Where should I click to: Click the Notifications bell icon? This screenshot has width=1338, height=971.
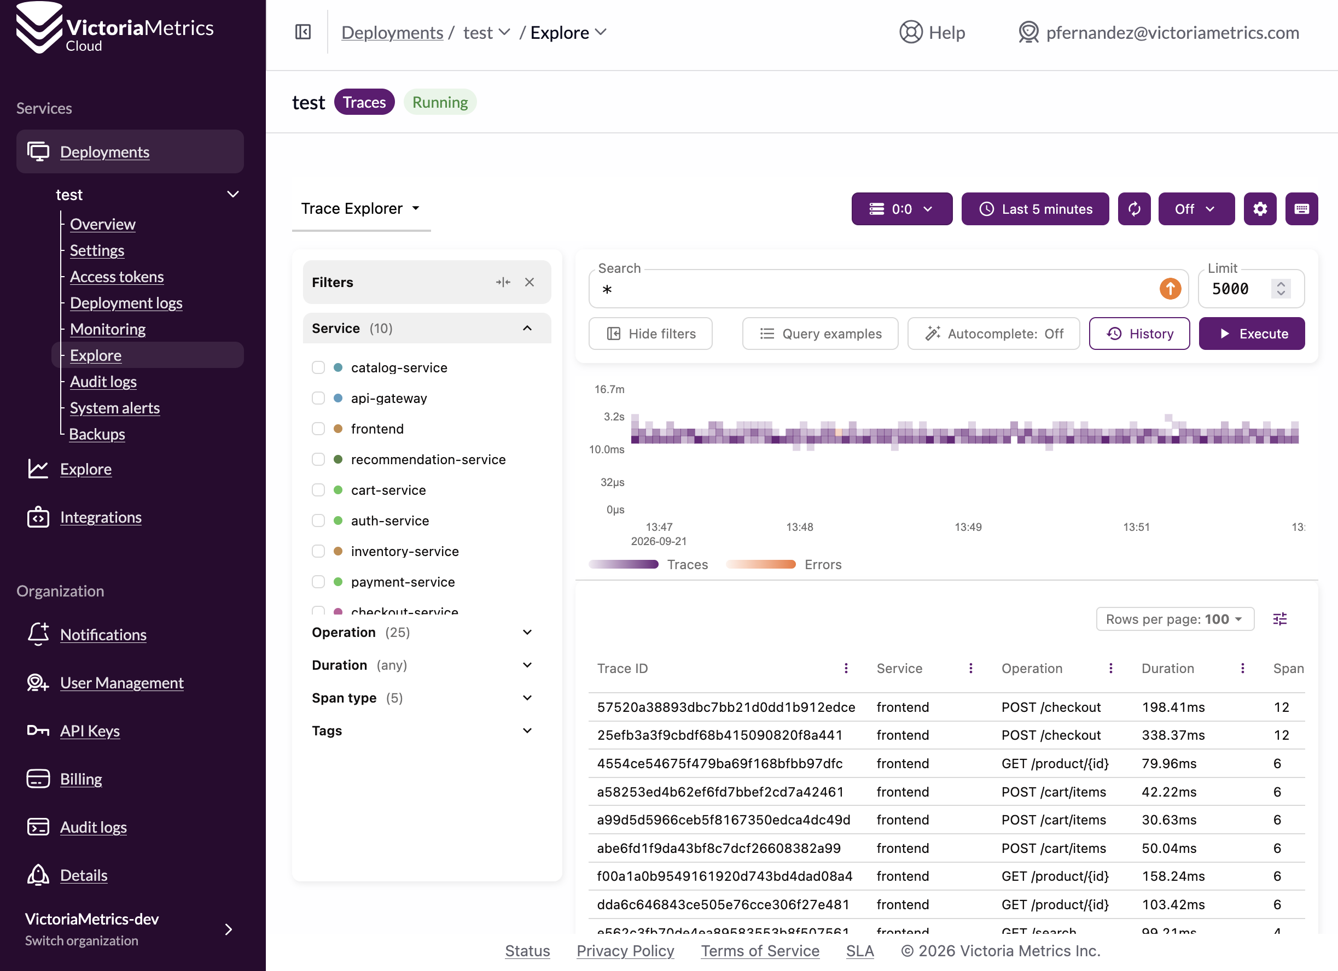coord(38,634)
